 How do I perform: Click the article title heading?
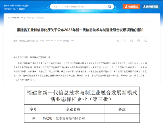point(80,30)
